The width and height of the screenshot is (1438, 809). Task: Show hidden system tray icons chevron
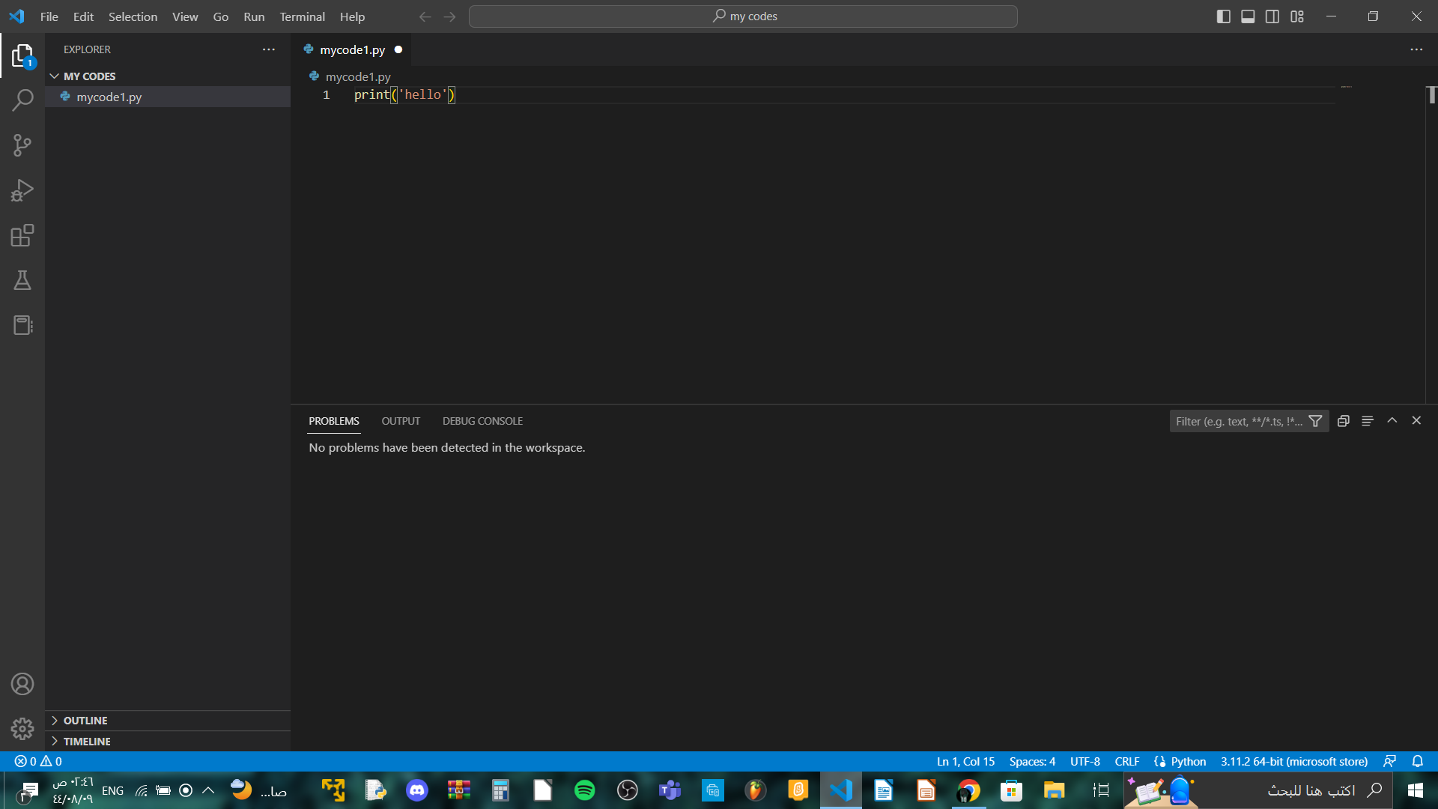(208, 790)
